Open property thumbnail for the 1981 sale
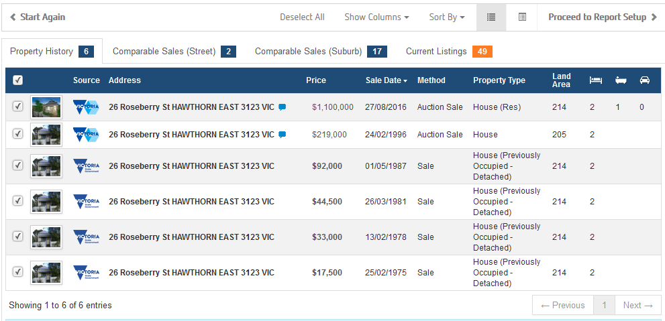 click(x=46, y=202)
